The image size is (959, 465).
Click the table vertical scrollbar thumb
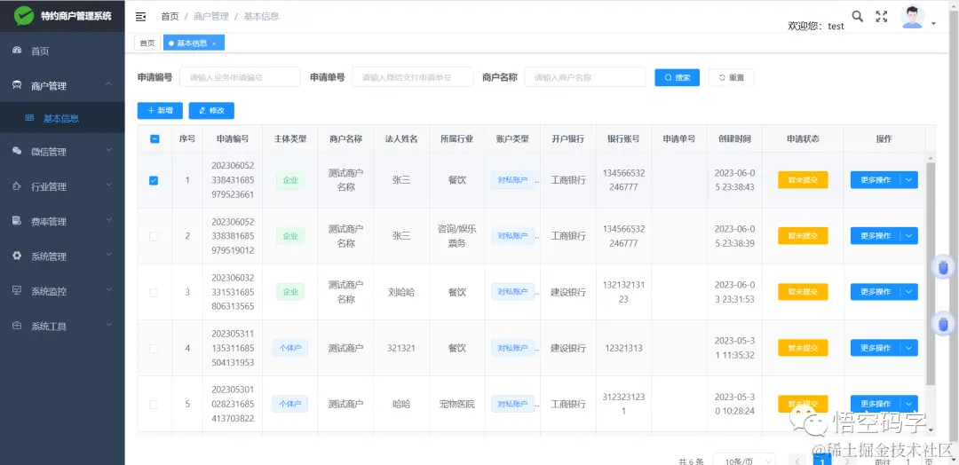(931, 273)
